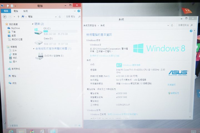Viewport: 200px width, 133px height.
Task: Open File Explorer from the taskbar
Action: pyautogui.click(x=21, y=131)
